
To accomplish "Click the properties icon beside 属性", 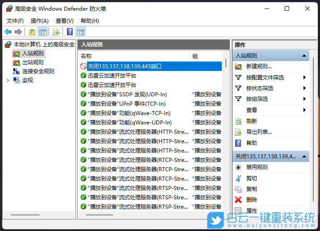I will click(238, 210).
